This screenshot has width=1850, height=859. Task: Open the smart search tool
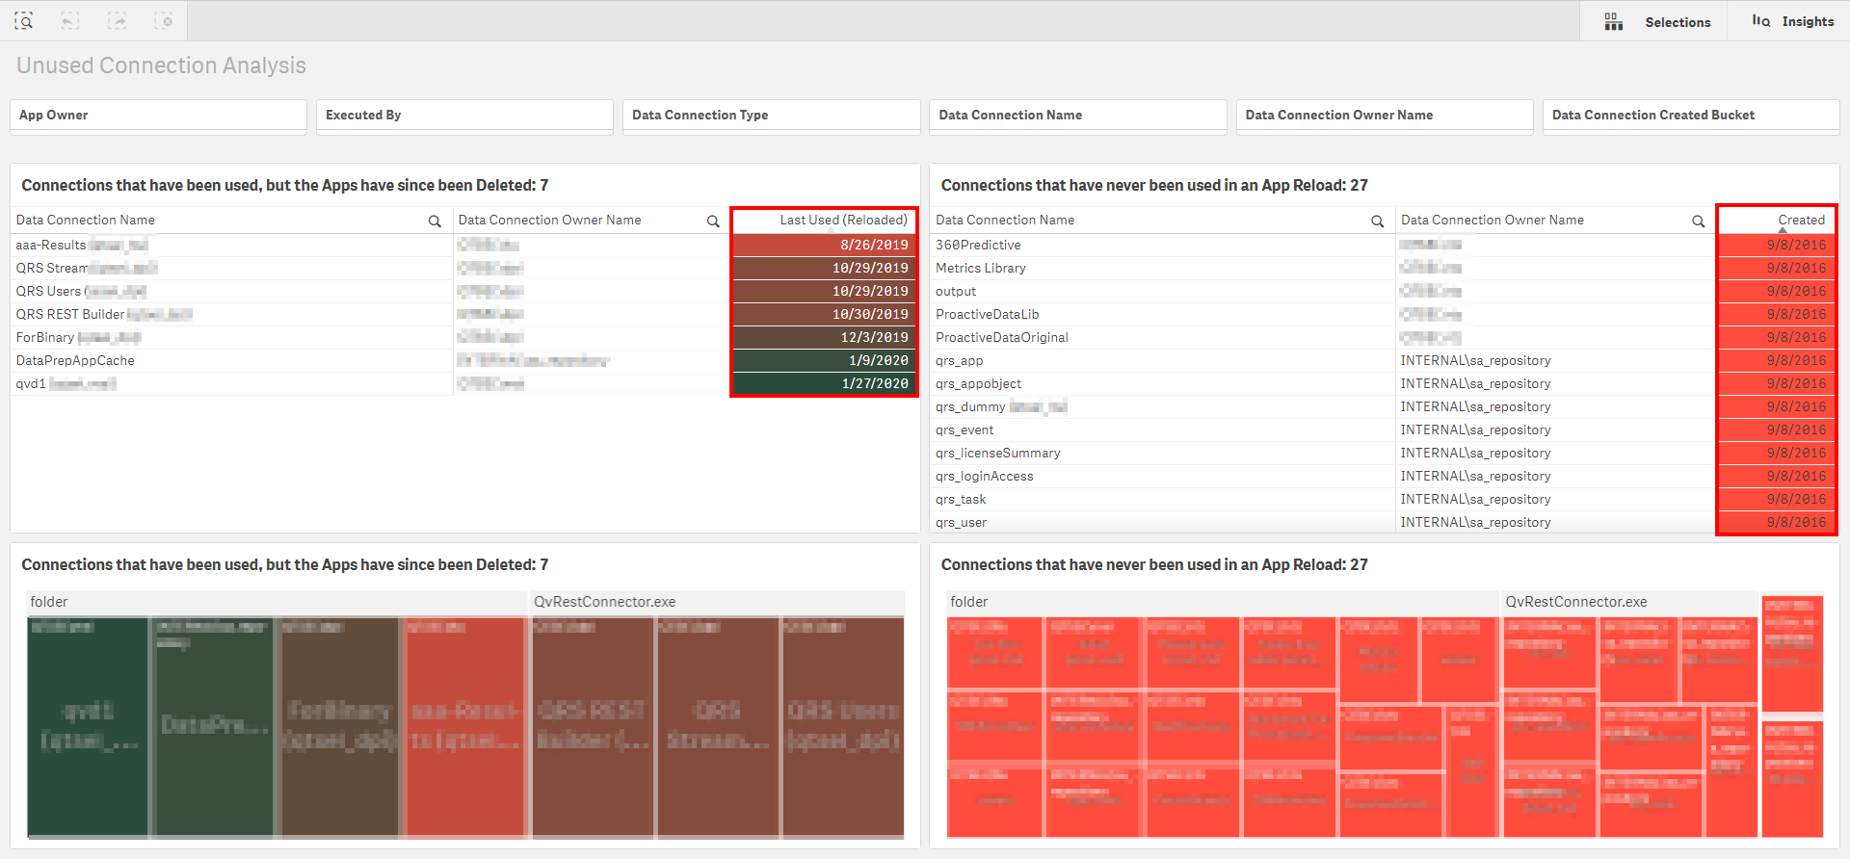coord(24,20)
